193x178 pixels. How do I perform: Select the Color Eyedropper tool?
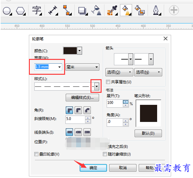click(x=112, y=10)
